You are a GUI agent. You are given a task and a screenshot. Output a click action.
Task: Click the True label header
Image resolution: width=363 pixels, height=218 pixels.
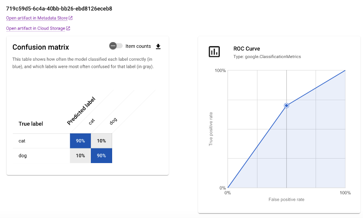click(x=31, y=124)
